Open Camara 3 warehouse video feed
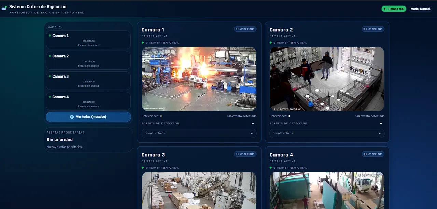The height and width of the screenshot is (209, 437). point(199,190)
